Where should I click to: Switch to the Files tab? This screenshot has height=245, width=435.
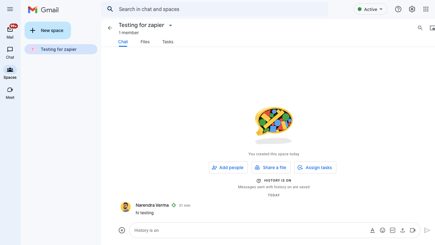coord(145,42)
